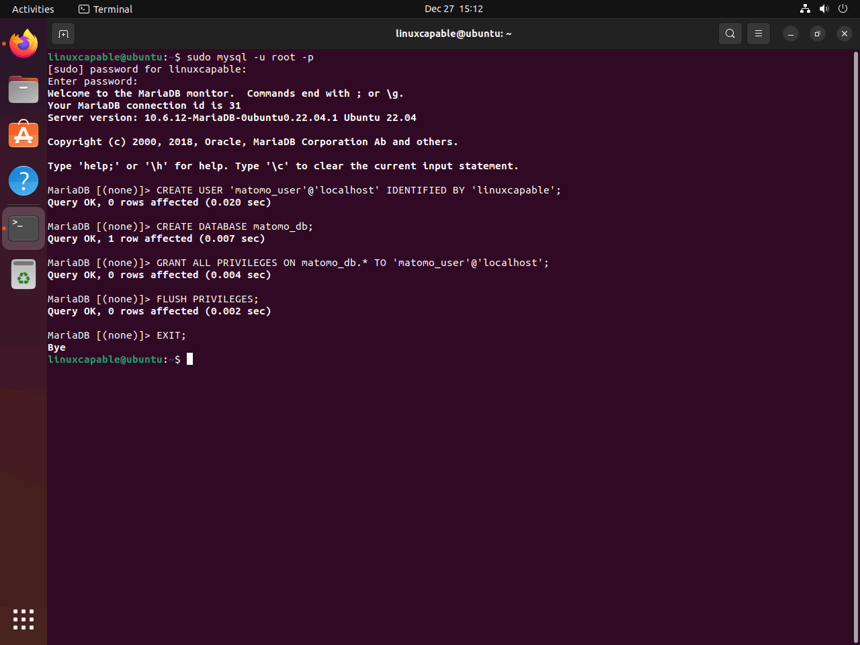Screen dimensions: 860x645
Task: Show Applications grid
Action: click(24, 619)
